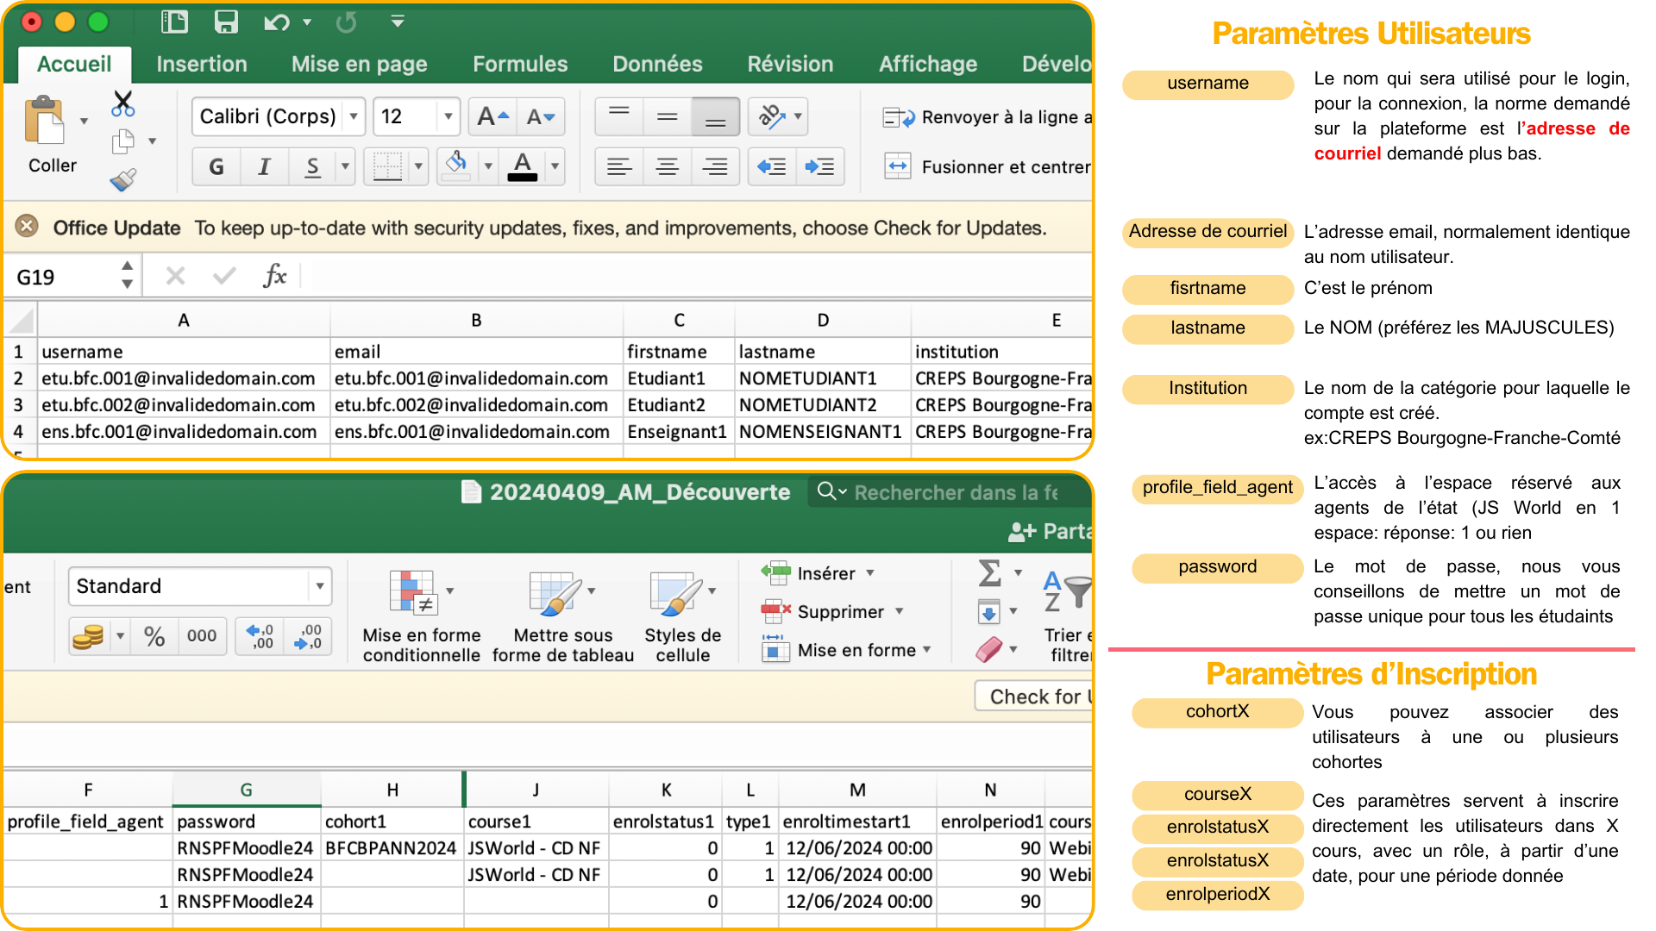
Task: Click the decrease indent icon
Action: pyautogui.click(x=771, y=166)
